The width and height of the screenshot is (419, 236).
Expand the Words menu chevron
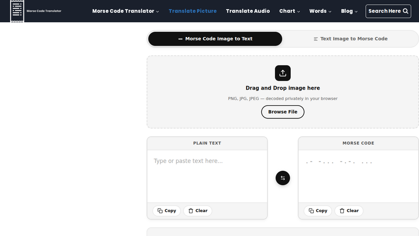pos(330,11)
